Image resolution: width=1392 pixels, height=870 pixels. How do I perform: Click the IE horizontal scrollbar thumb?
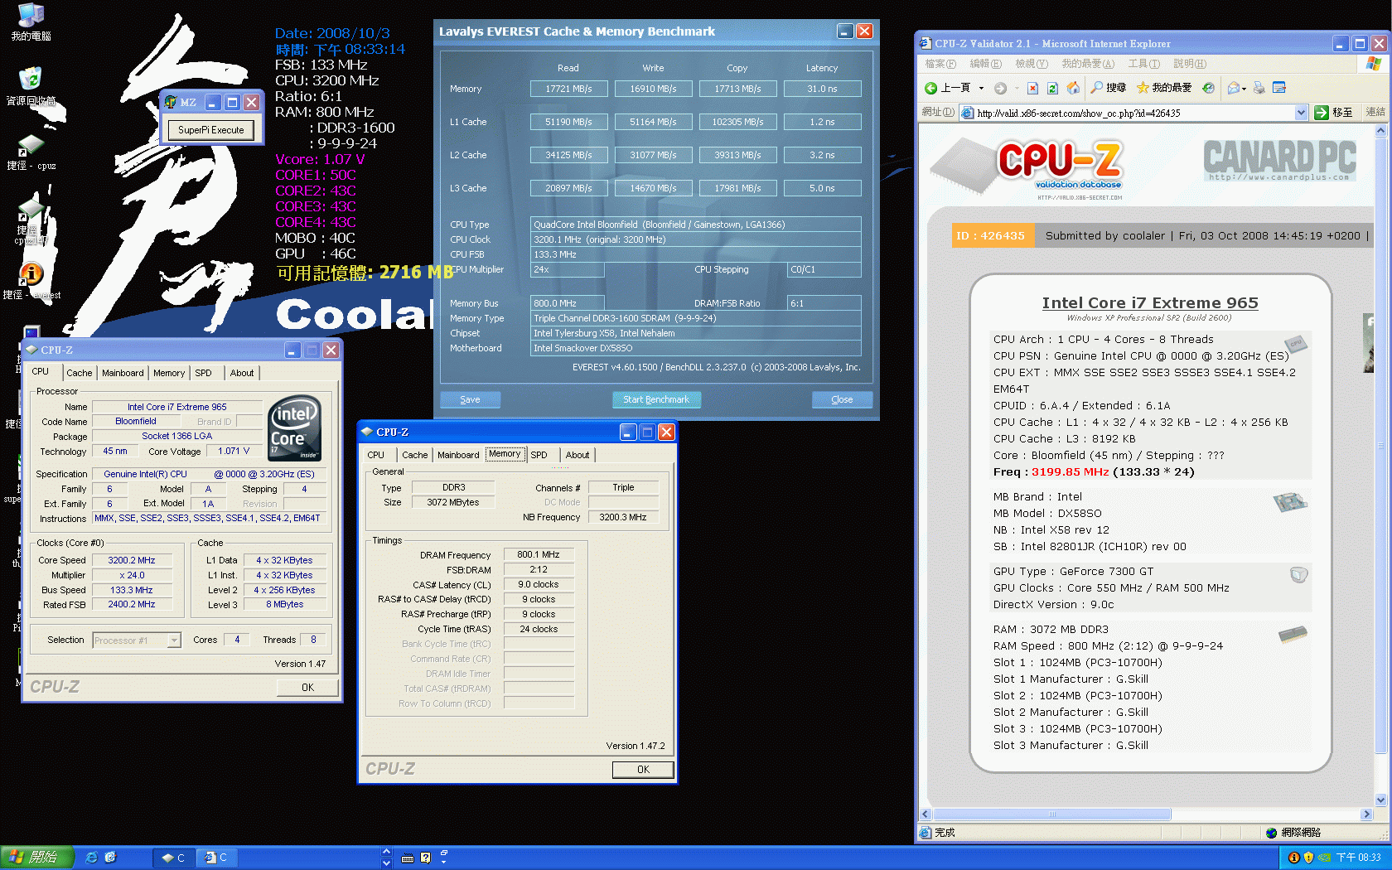(x=1052, y=814)
